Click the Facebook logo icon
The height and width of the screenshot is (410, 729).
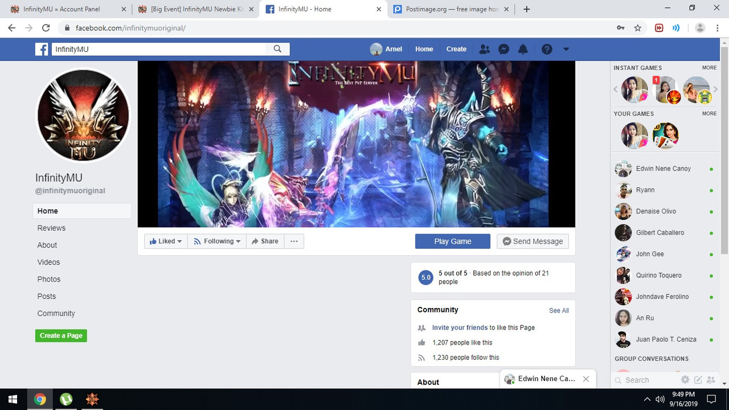[42, 50]
